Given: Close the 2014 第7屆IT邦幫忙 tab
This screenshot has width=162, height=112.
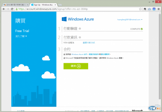Looking at the screenshot, I should click(x=28, y=5).
